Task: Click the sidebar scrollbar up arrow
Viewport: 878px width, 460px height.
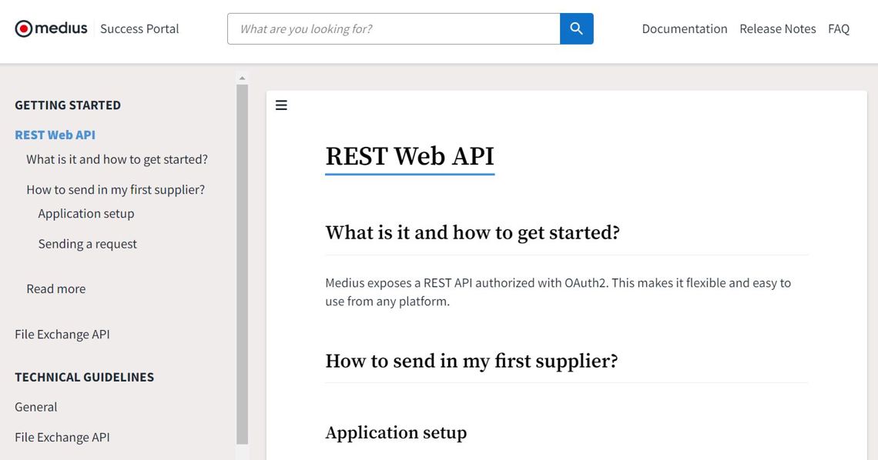Action: point(242,78)
